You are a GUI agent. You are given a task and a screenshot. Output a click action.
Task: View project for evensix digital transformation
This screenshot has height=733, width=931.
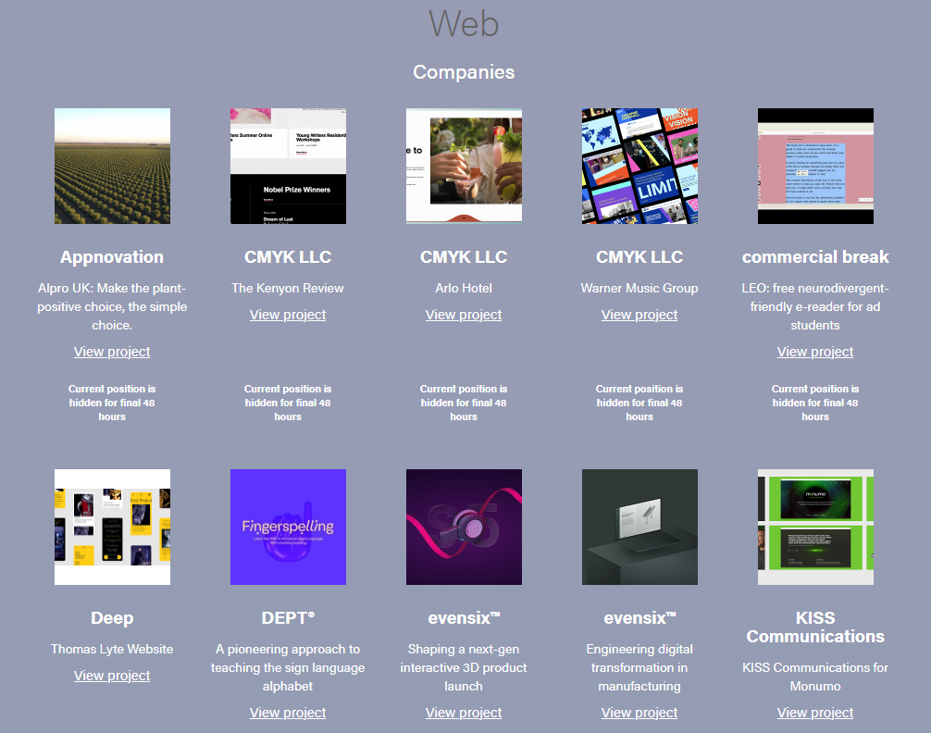point(639,713)
